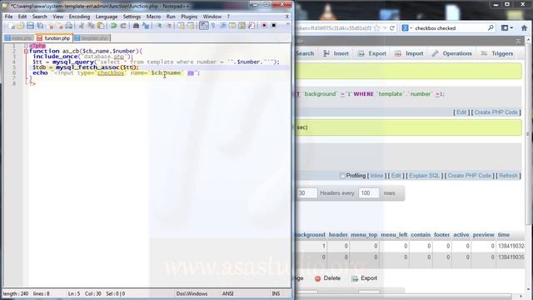Click the Redo arrow icon
The height and width of the screenshot is (300, 533).
pyautogui.click(x=123, y=26)
